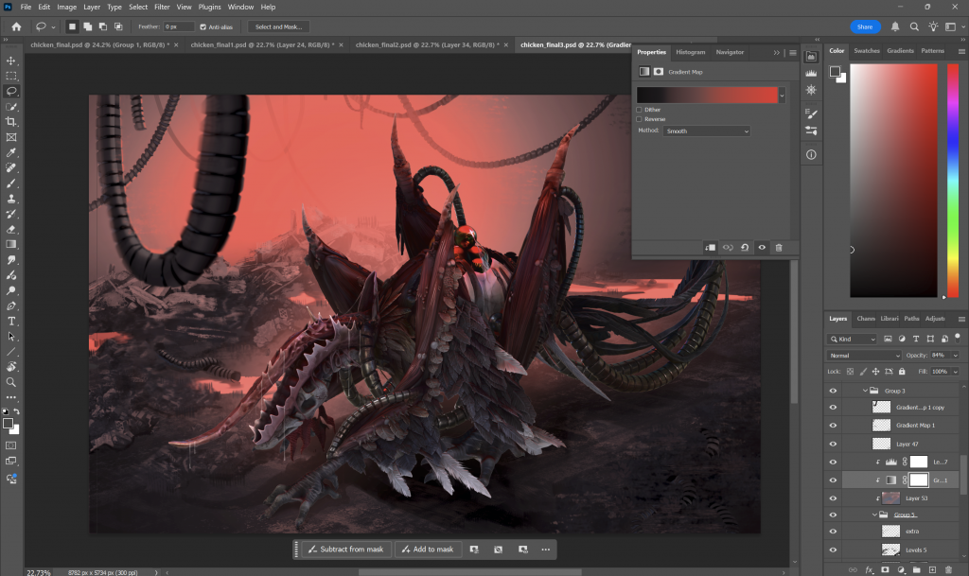The image size is (969, 576).
Task: Open the Filter menu
Action: (162, 7)
